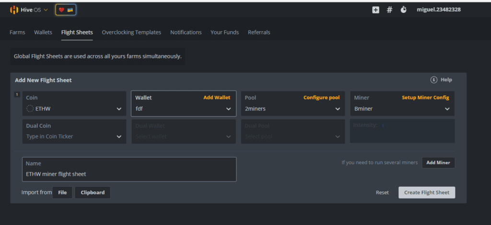Viewport: 491px width, 225px height.
Task: Import from Clipboard button
Action: tap(93, 192)
